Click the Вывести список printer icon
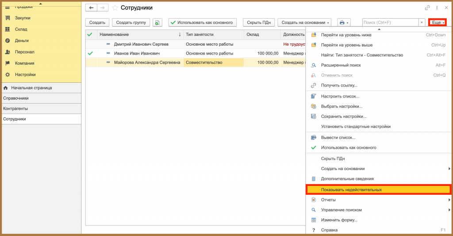This screenshot has height=236, width=453. coord(314,138)
